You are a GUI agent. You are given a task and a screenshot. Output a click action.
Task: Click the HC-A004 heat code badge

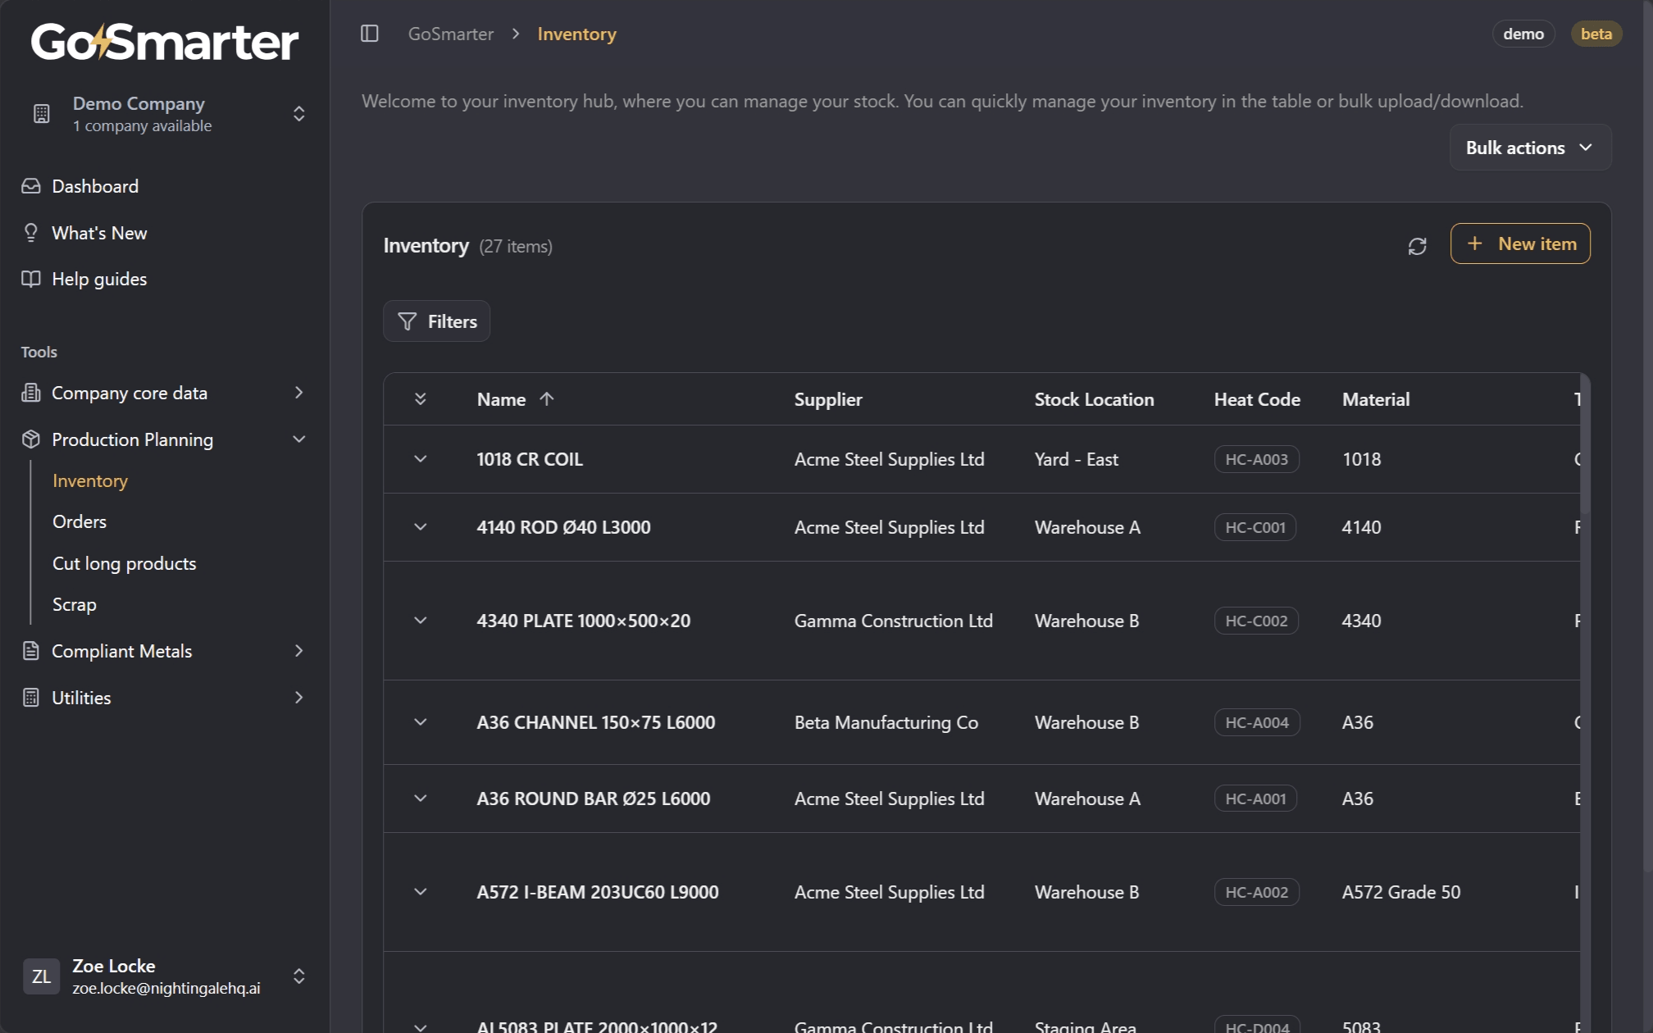pos(1257,722)
